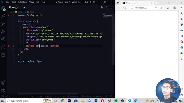Open the Windows Start menu
This screenshot has height=103, width=184.
click(3, 101)
